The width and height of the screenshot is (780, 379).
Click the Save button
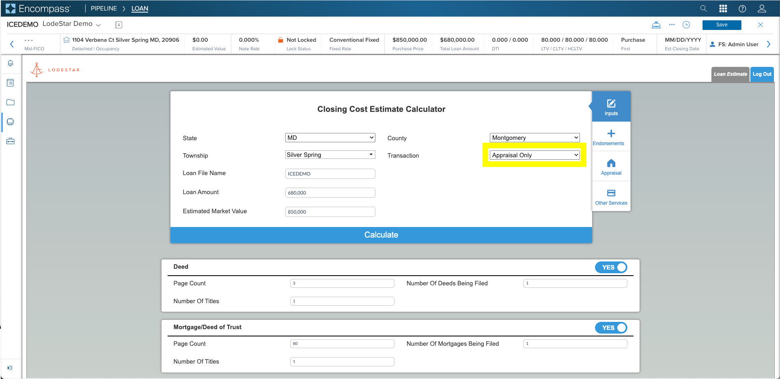[x=722, y=25]
